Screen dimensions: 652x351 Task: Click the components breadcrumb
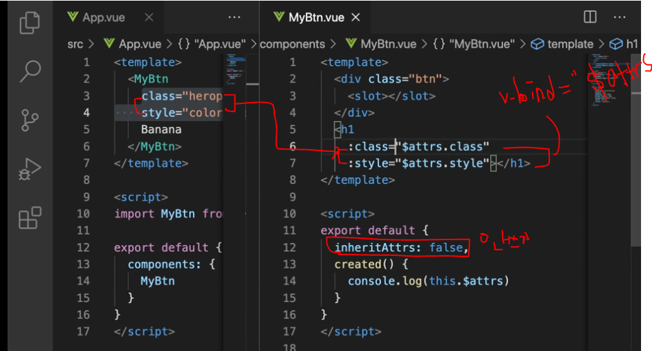coord(292,44)
